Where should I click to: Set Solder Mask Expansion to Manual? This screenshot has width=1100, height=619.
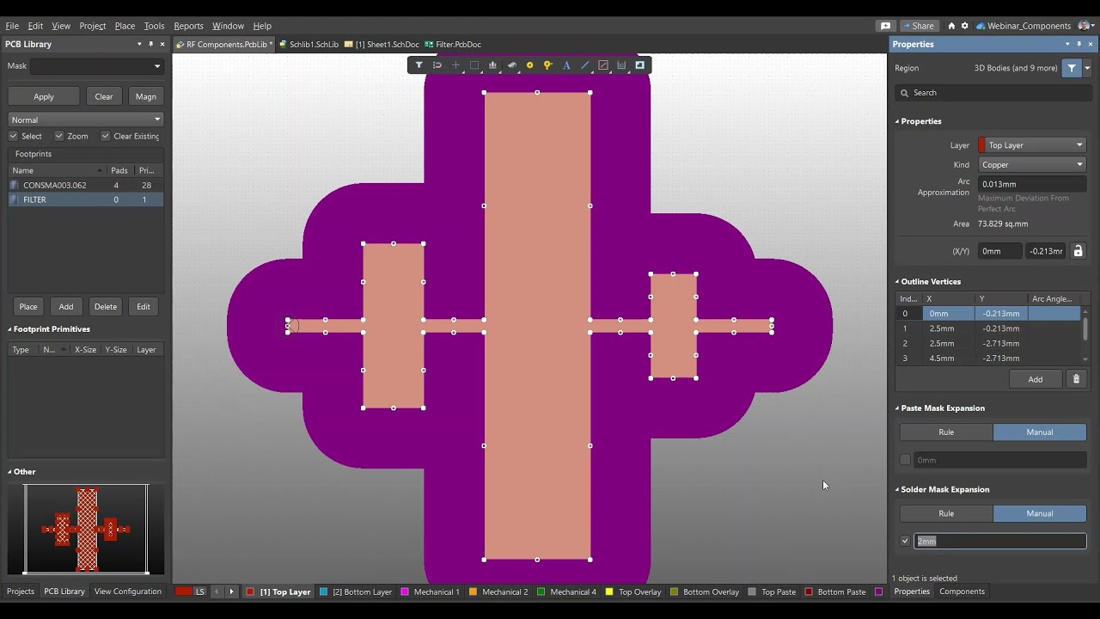1040,513
